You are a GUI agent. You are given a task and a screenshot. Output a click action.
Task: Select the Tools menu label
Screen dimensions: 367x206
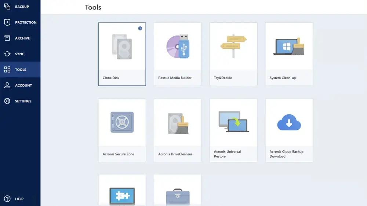click(21, 70)
